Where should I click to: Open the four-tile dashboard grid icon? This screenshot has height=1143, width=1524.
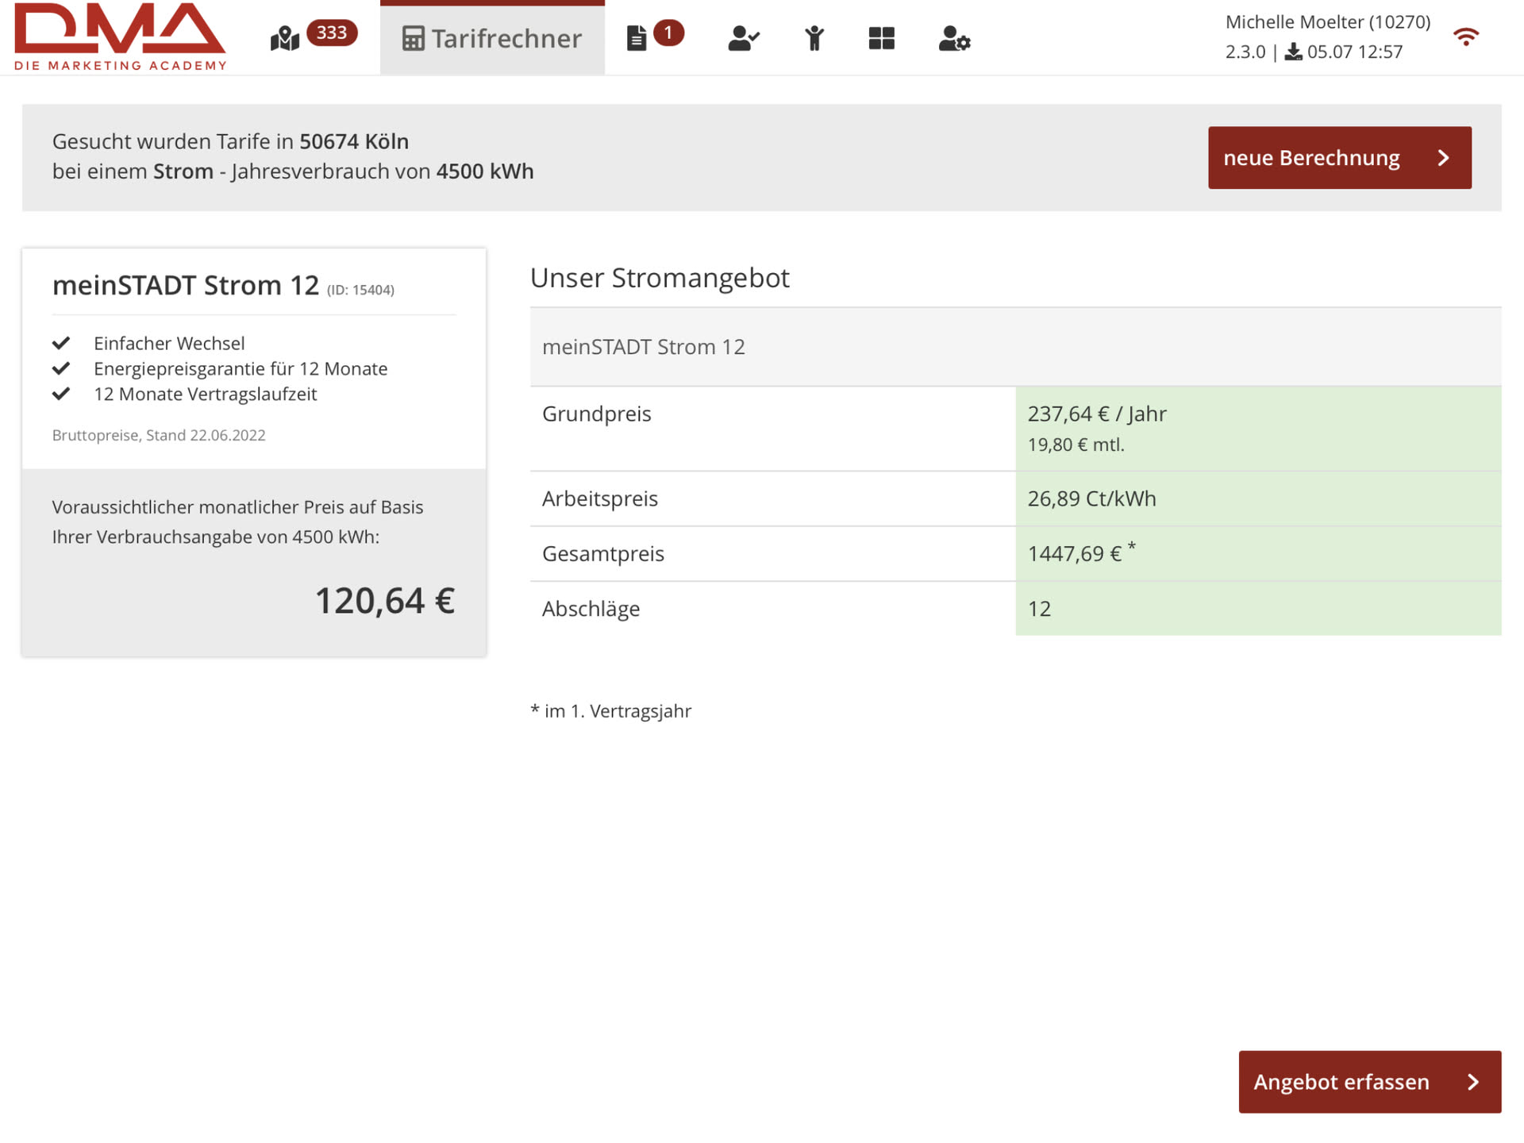881,38
